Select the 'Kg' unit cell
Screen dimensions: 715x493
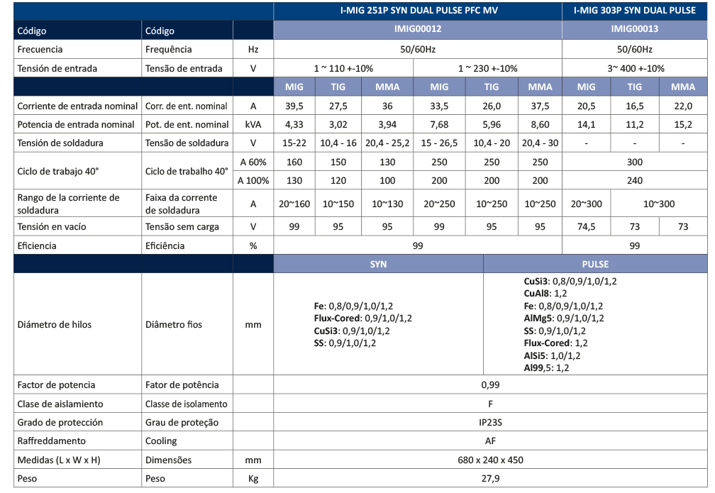pyautogui.click(x=253, y=478)
